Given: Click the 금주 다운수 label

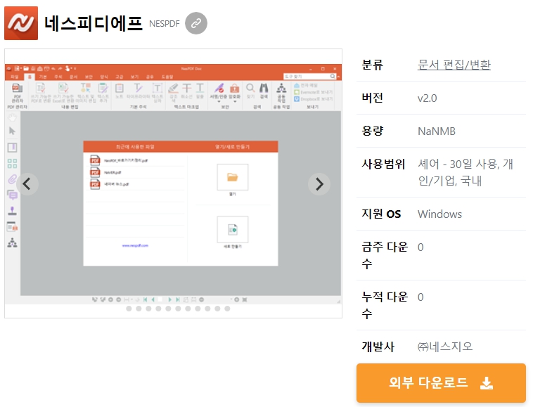Looking at the screenshot, I should (x=385, y=255).
